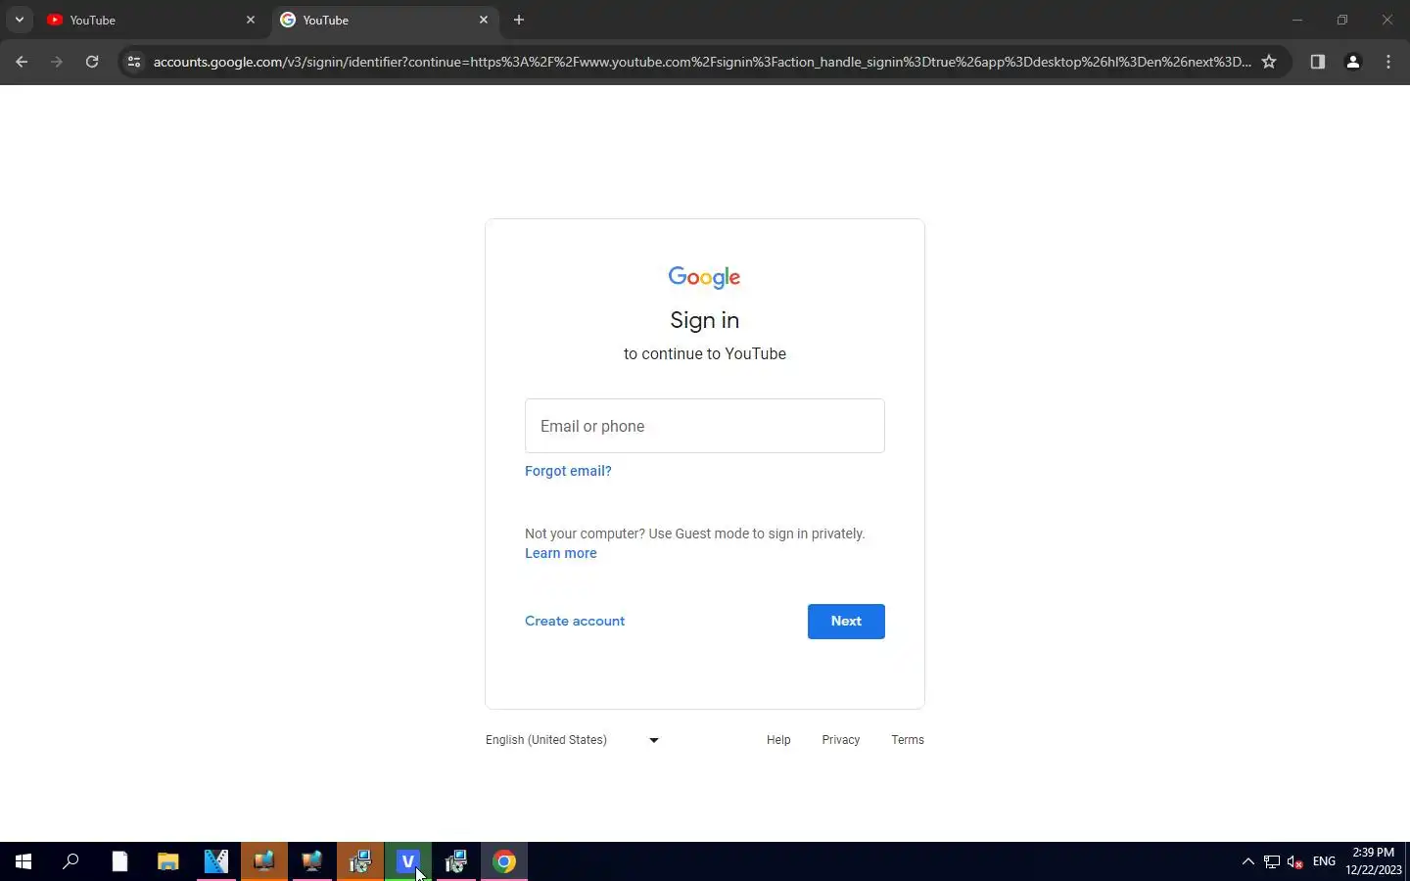Image resolution: width=1410 pixels, height=881 pixels.
Task: Open File Explorer from the taskbar
Action: (168, 861)
